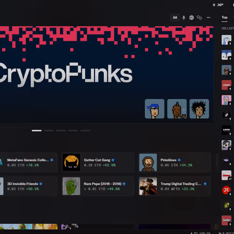
Task: Click the +70.5% change value
Action: click(x=33, y=165)
